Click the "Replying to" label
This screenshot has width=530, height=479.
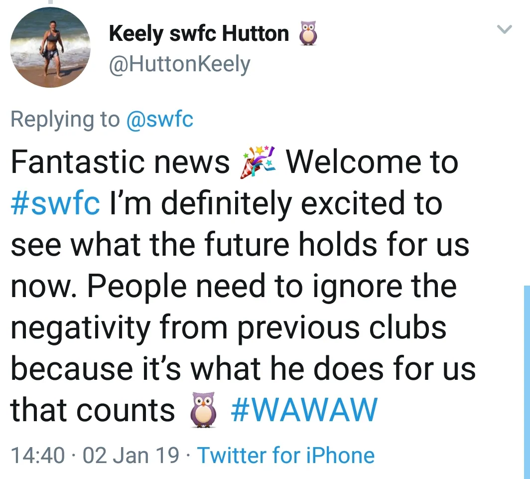click(65, 120)
